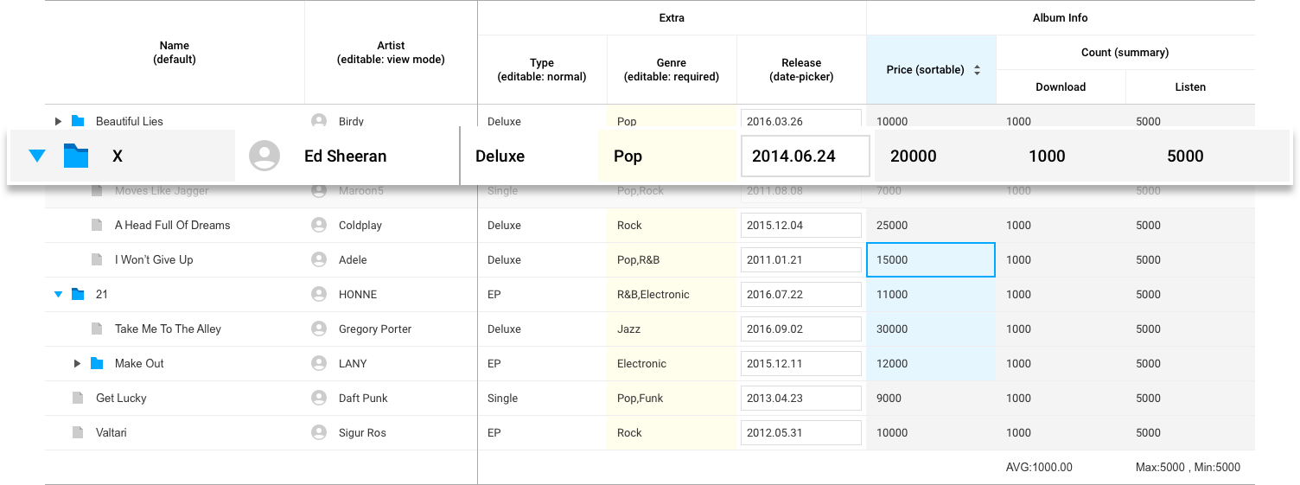
Task: Expand the Make Out folder
Action: [78, 364]
